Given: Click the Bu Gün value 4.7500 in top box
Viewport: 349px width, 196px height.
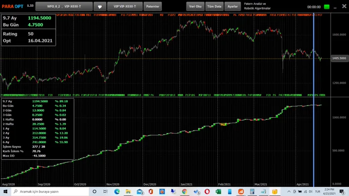Looking at the screenshot, I should (35, 25).
